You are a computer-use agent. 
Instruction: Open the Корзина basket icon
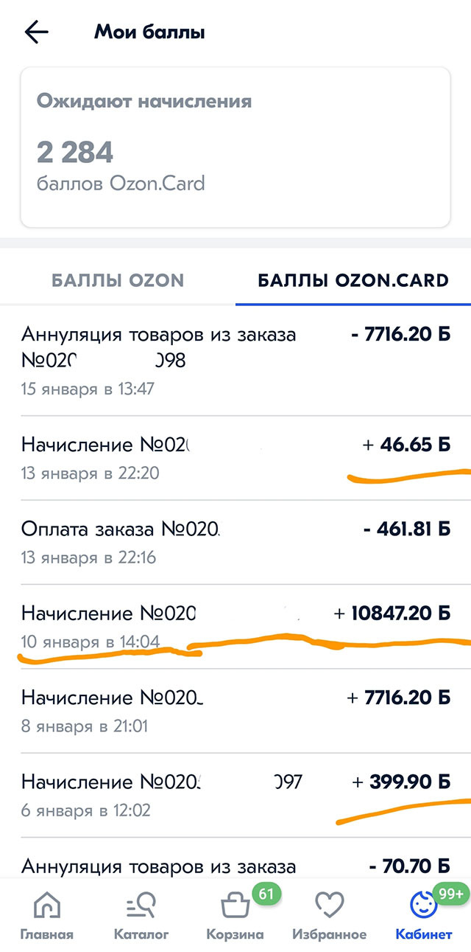tap(235, 906)
